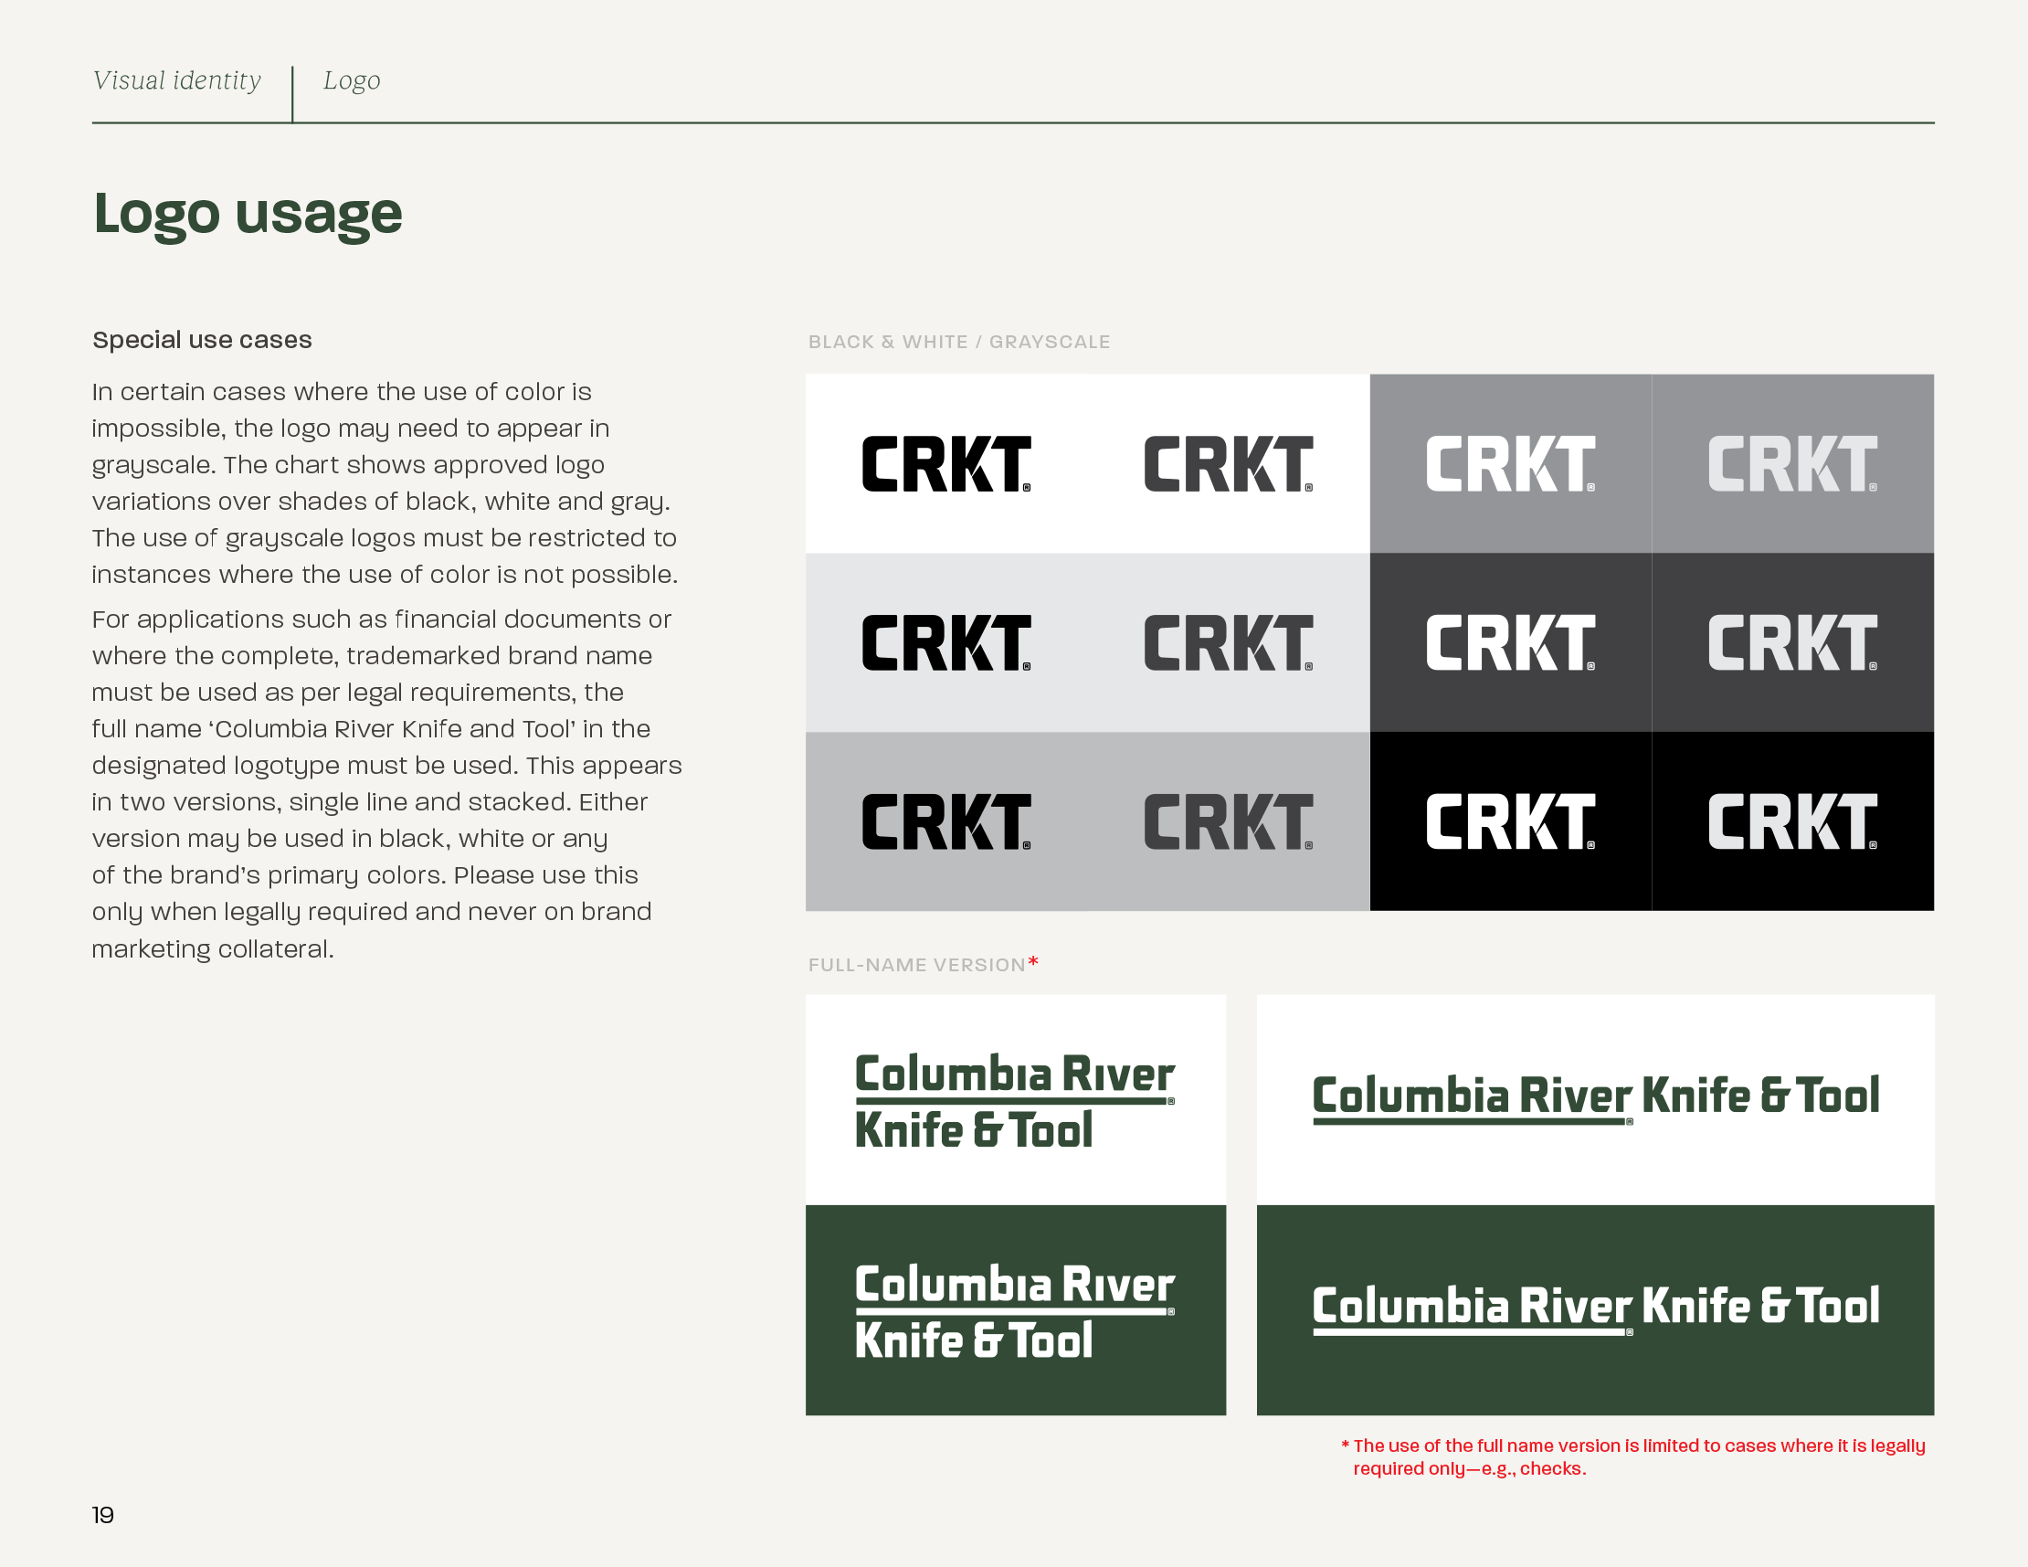The width and height of the screenshot is (2028, 1567).
Task: Click line "instances where the use of color is not possible."
Action: pos(386,575)
